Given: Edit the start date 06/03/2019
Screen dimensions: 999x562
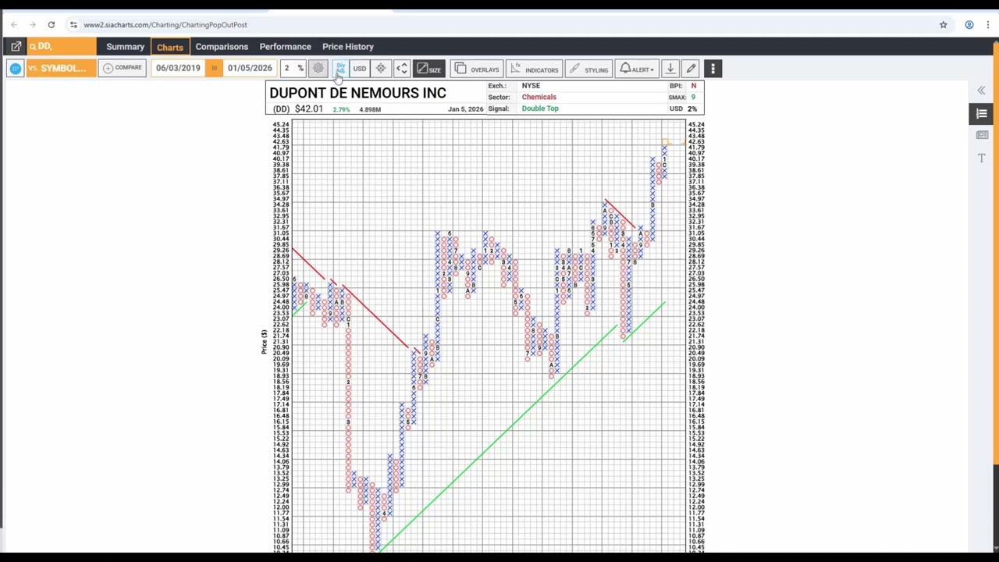Looking at the screenshot, I should [178, 69].
